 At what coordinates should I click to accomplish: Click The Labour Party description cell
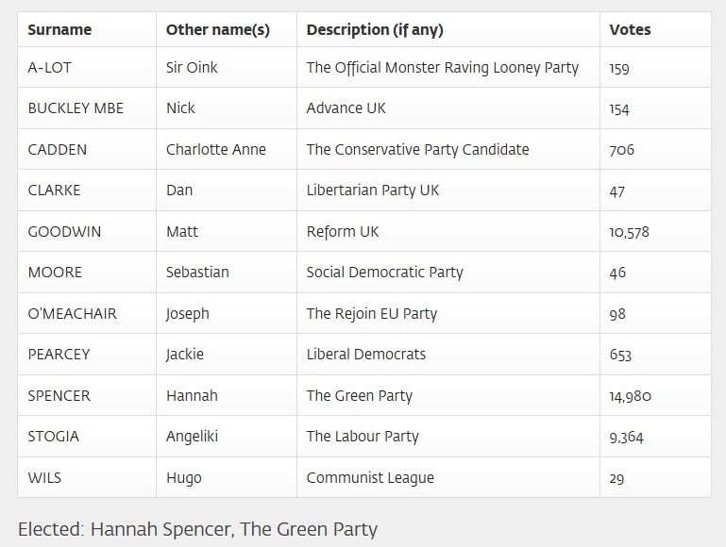coord(362,437)
